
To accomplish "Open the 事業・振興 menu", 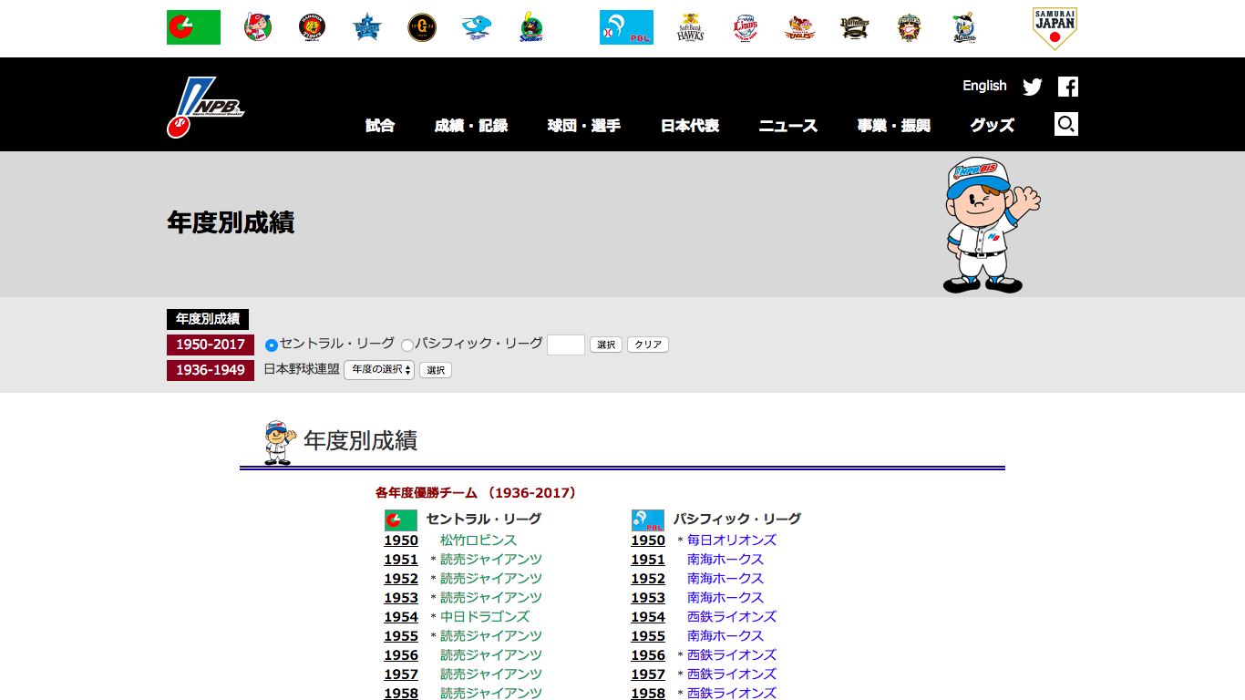I will (x=894, y=126).
